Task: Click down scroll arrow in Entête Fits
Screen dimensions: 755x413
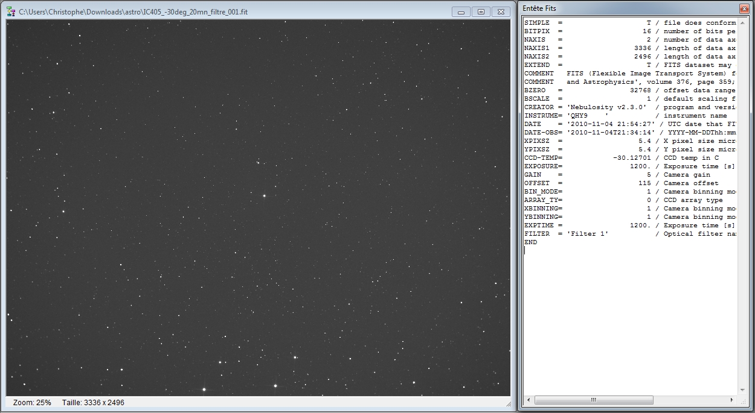Action: pos(742,391)
